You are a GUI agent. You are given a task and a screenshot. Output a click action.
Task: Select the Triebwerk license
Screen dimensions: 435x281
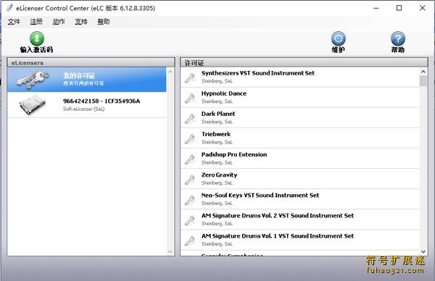point(300,138)
